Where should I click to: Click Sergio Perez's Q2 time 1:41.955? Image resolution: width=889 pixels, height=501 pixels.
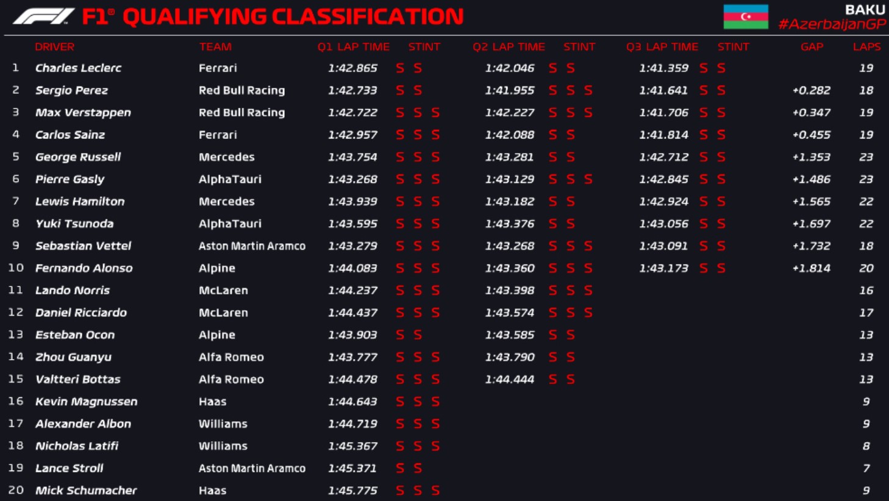coord(510,90)
